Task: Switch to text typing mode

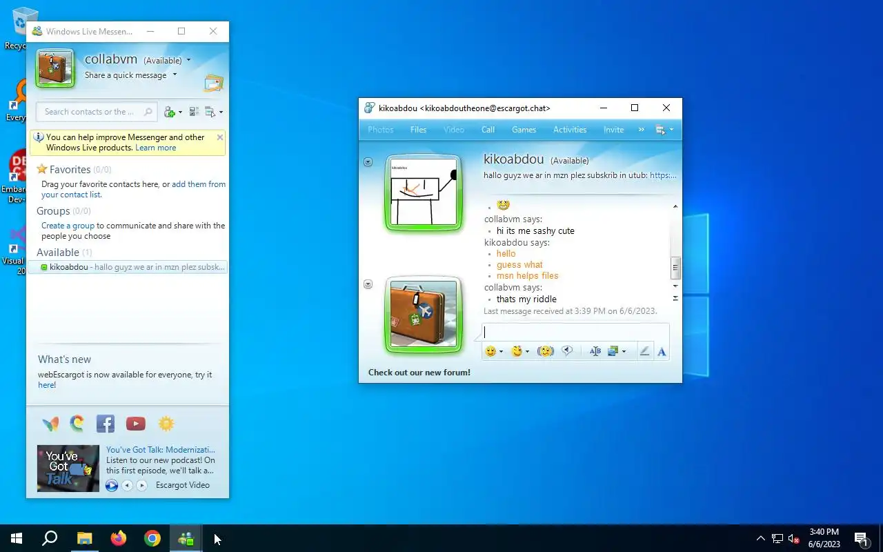Action: click(x=662, y=351)
